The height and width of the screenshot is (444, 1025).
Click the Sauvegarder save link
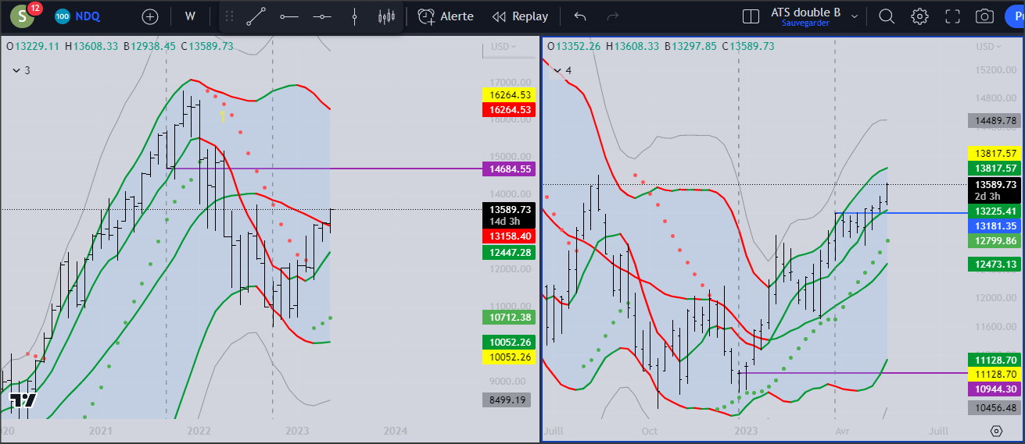[x=805, y=23]
